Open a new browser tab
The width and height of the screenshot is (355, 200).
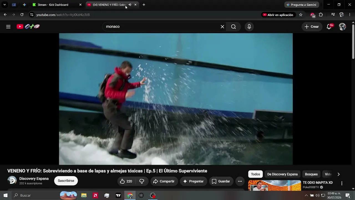144,5
